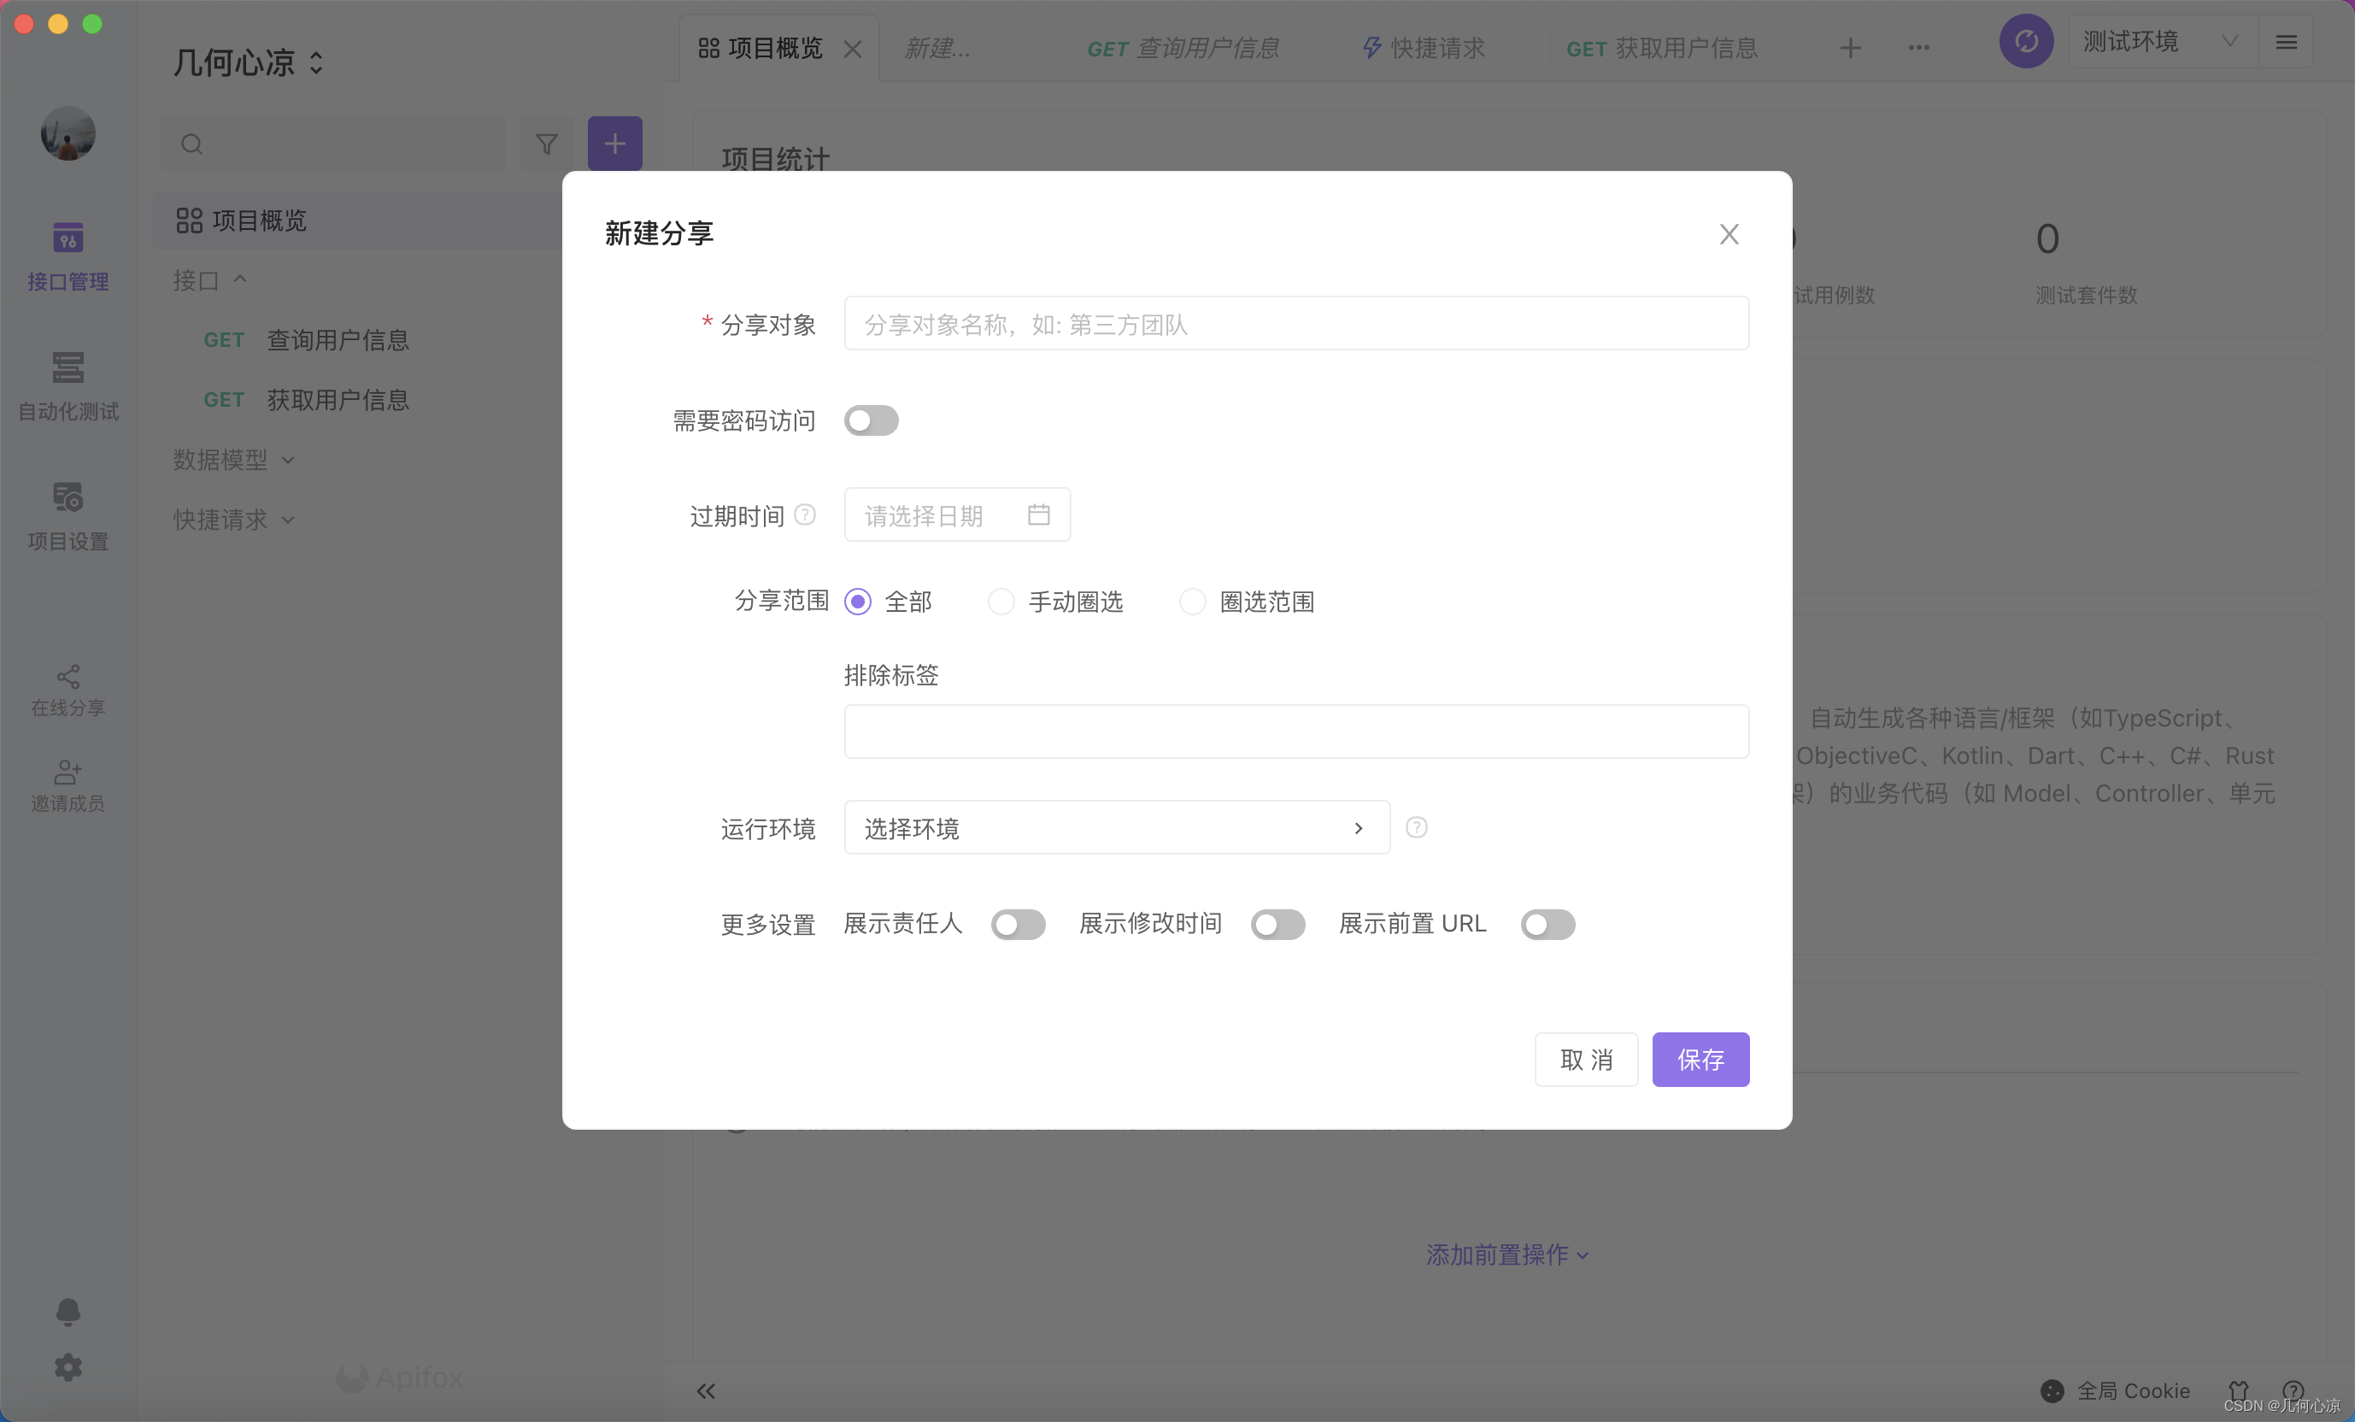Open GET 获取用户信息 in the tree
This screenshot has height=1422, width=2355.
(306, 399)
